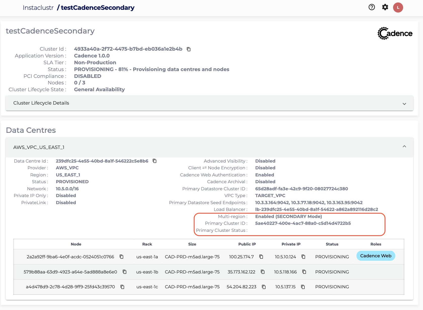The image size is (423, 310).
Task: Copy private IP 10.5.118.166
Action: 304,272
